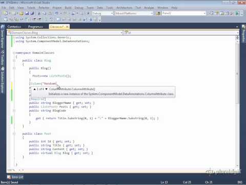This screenshot has width=246, height=185.
Task: Collapse the public class Blog region
Action: [14, 61]
